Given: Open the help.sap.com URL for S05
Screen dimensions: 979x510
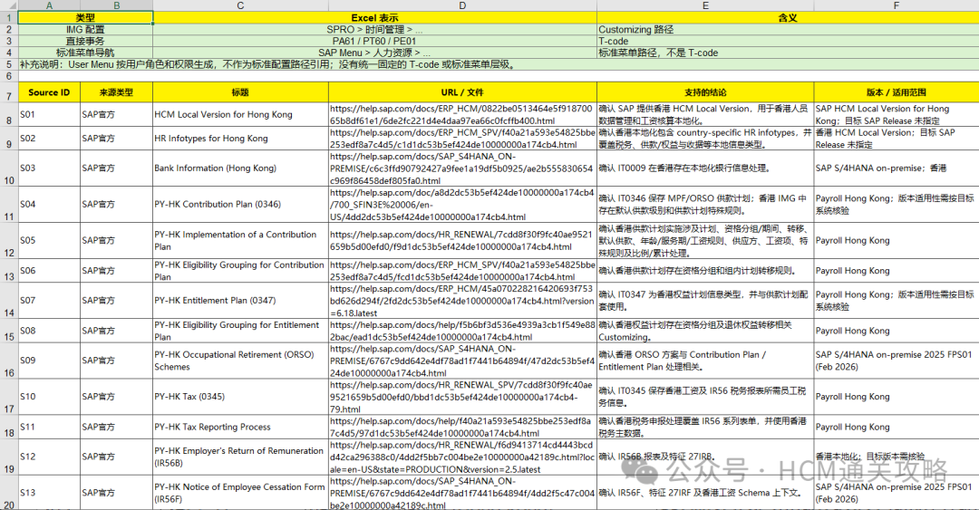Looking at the screenshot, I should [462, 241].
